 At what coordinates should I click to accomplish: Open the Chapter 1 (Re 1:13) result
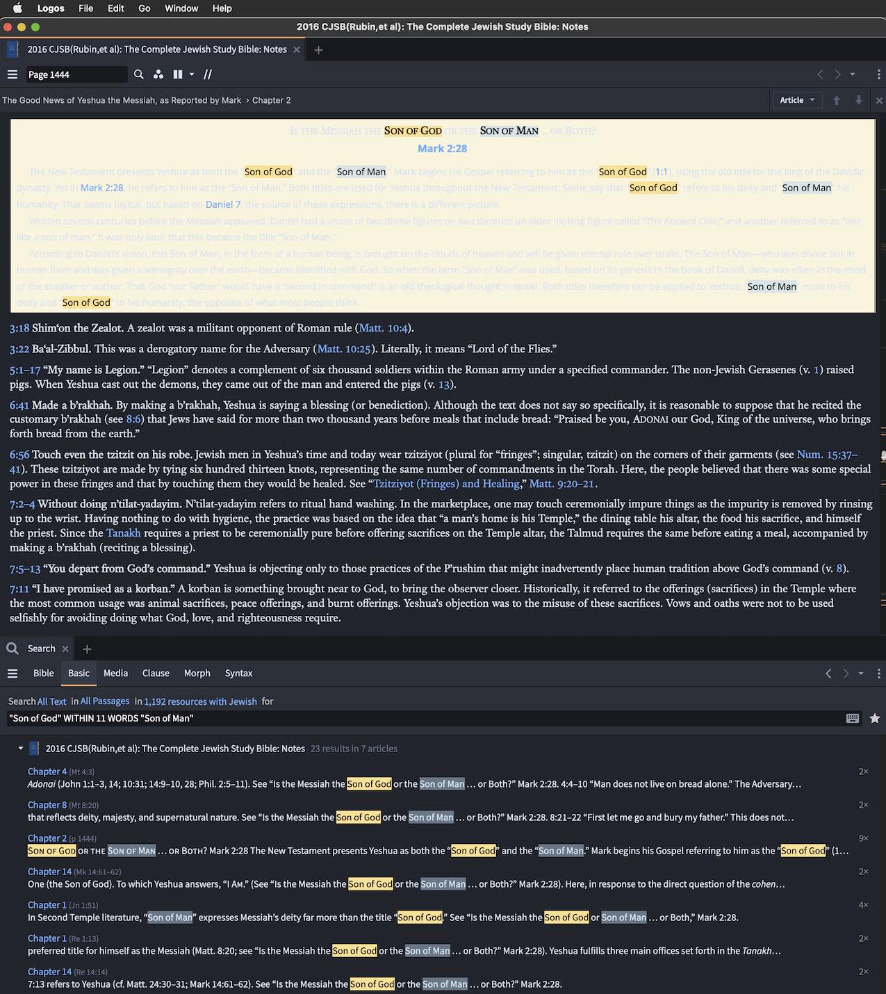coord(47,938)
